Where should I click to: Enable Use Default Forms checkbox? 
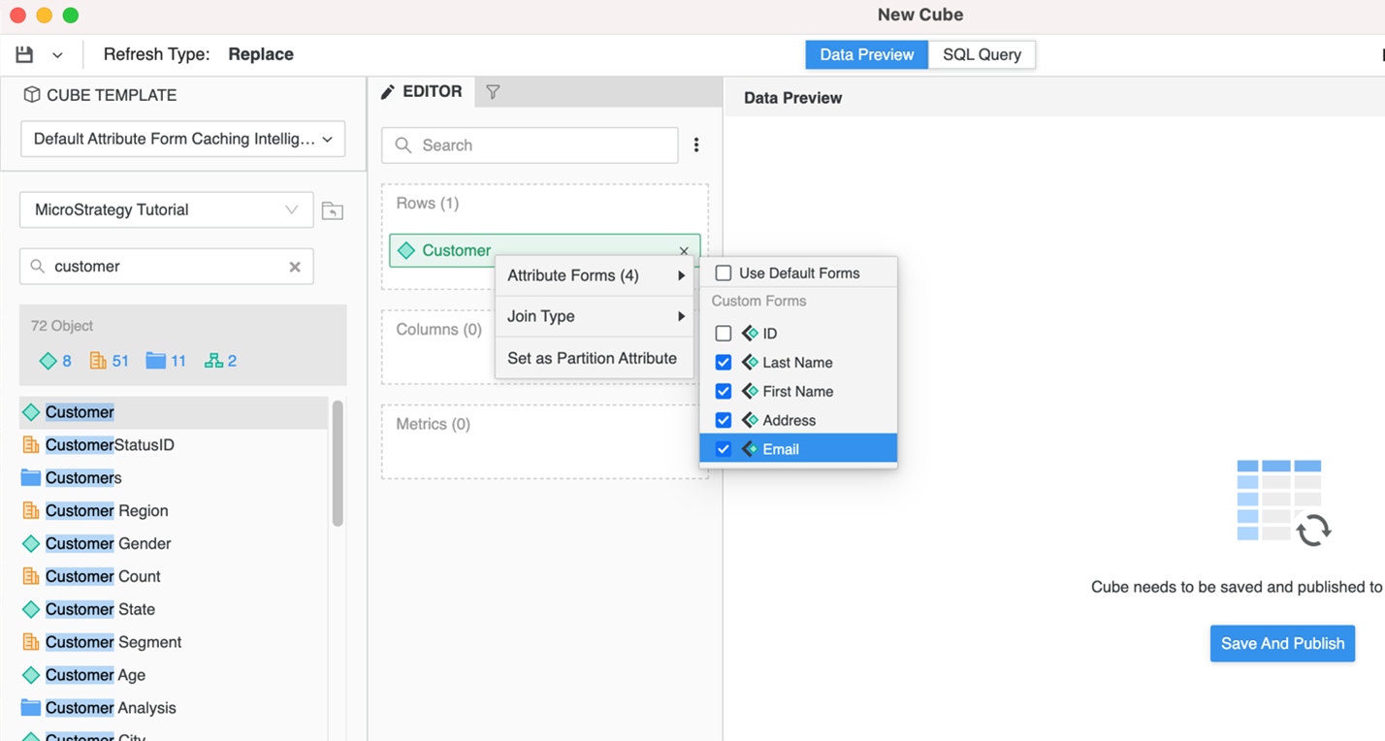pos(724,274)
